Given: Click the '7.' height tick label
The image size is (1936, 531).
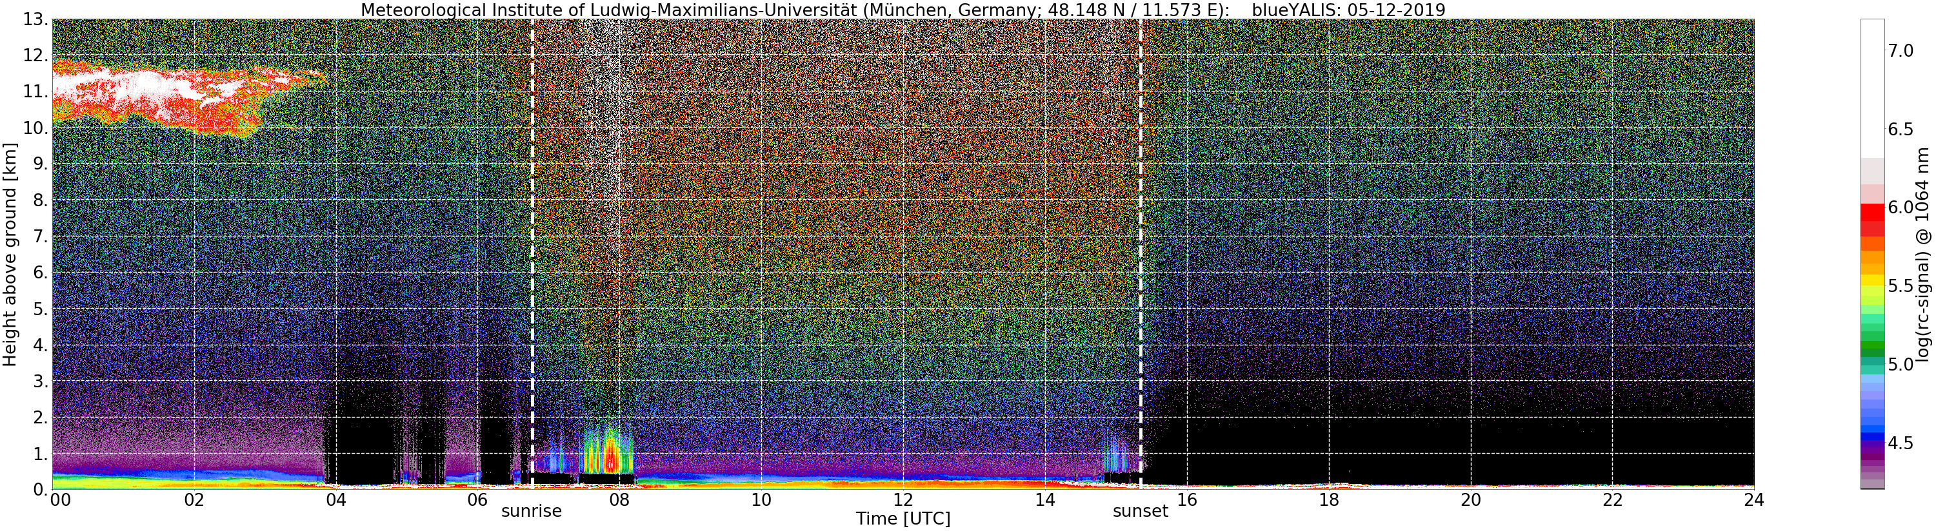Looking at the screenshot, I should click(41, 237).
